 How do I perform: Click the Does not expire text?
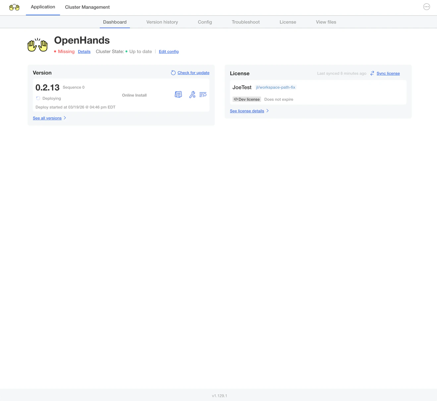(x=279, y=99)
